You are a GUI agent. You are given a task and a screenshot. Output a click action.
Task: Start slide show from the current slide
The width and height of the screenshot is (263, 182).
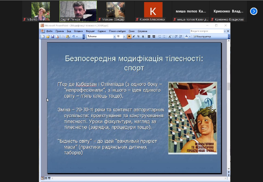point(49,178)
